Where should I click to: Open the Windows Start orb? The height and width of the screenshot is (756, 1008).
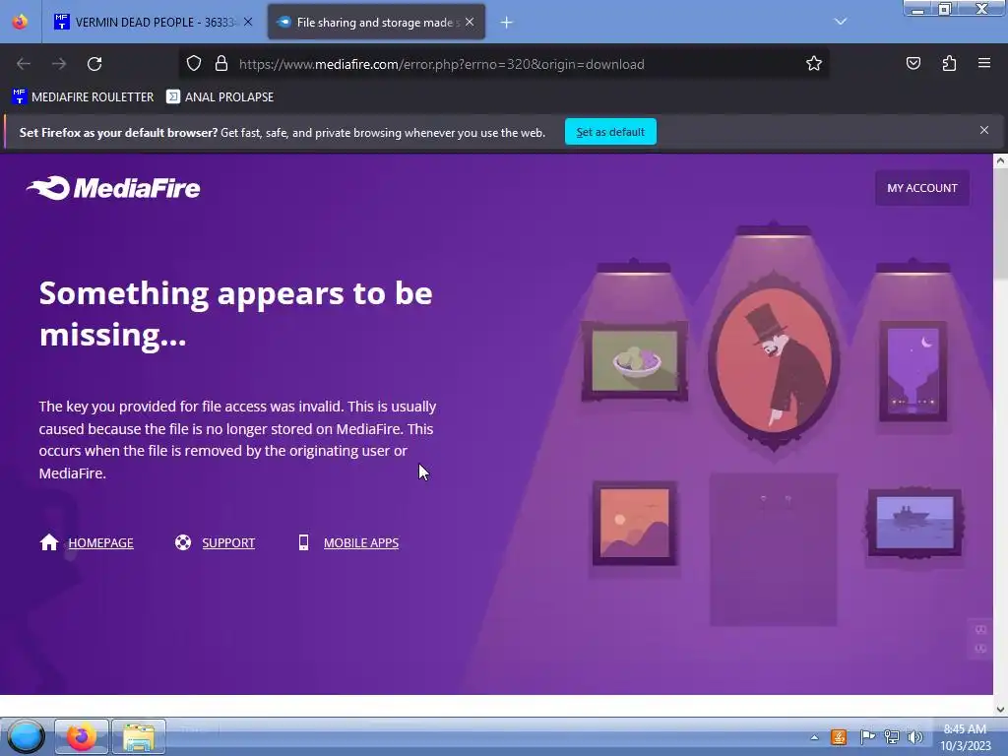click(26, 736)
